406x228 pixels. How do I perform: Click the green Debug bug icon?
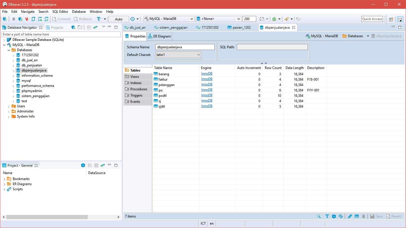pos(274,19)
